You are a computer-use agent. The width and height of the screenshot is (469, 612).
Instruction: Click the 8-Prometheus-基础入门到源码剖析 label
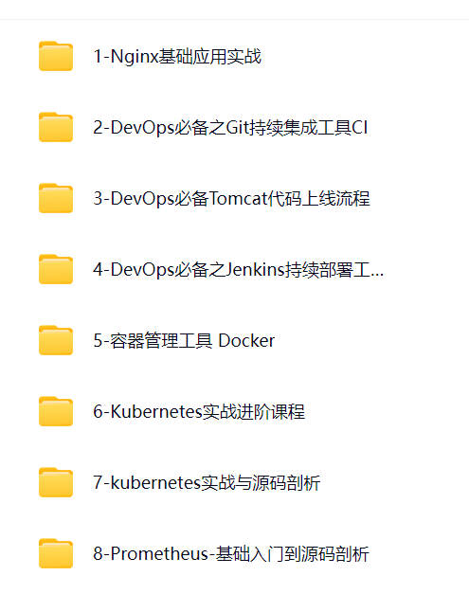[231, 554]
